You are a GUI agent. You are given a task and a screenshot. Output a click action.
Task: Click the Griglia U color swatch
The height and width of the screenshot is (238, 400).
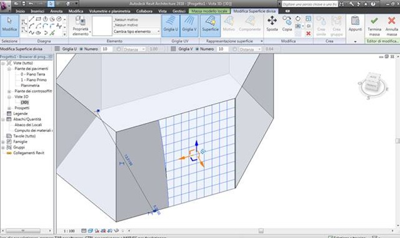[57, 49]
